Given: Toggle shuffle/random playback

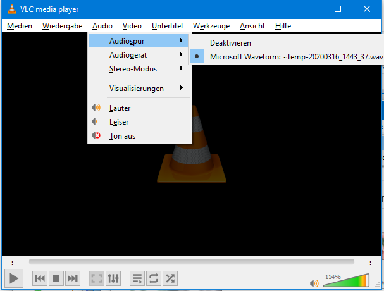Looking at the screenshot, I should pyautogui.click(x=170, y=278).
